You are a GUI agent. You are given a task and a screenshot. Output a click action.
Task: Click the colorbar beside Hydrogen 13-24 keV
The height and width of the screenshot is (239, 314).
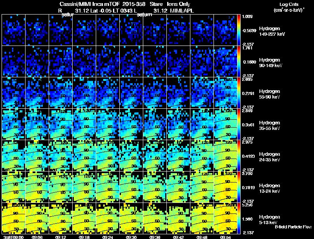(x=239, y=187)
